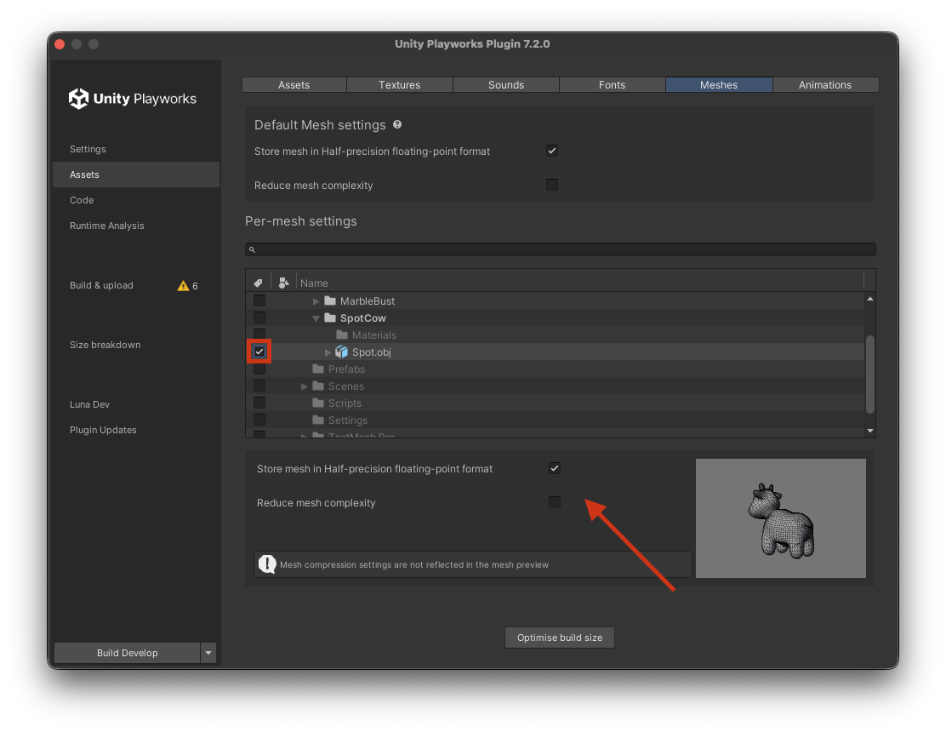946x732 pixels.
Task: Click the Optimise build size button
Action: click(560, 638)
